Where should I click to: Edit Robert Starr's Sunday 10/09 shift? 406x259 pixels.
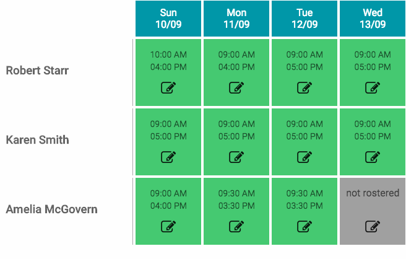pos(168,87)
